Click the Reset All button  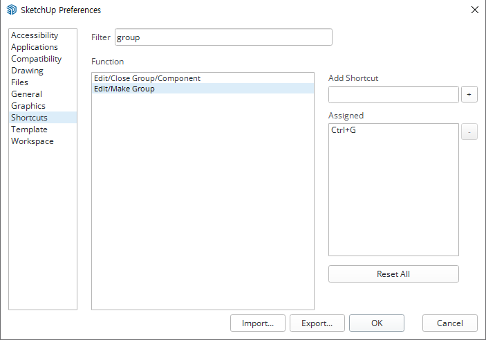(x=393, y=274)
